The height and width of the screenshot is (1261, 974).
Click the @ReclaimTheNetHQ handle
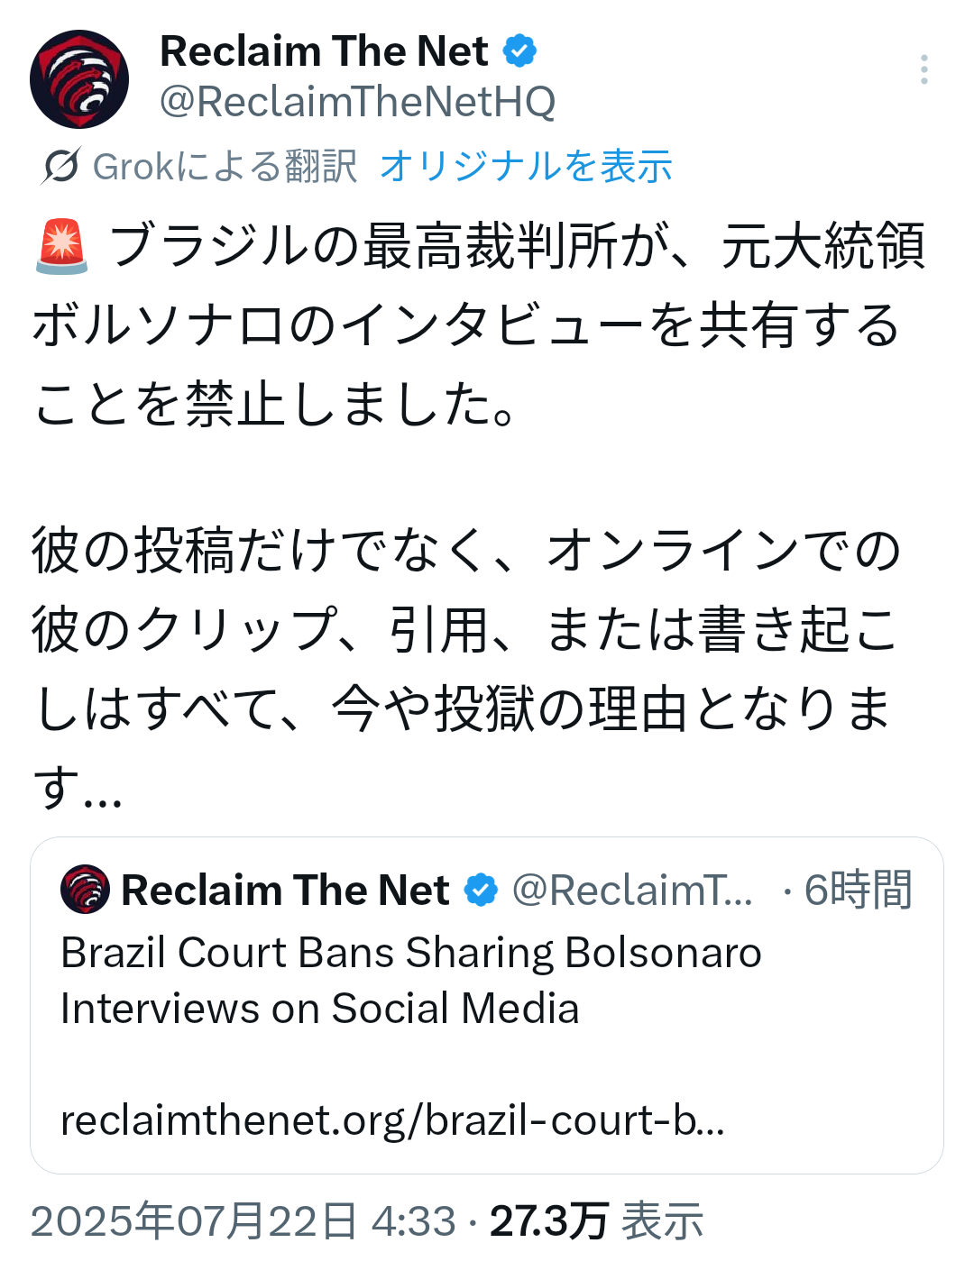pos(358,102)
